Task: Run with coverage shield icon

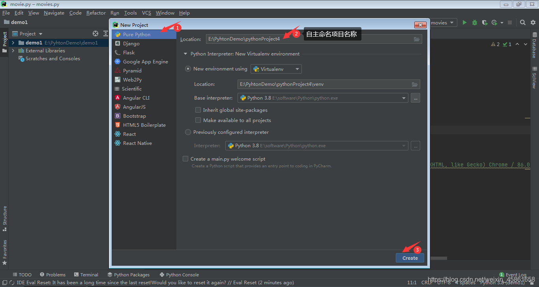Action: (x=485, y=23)
